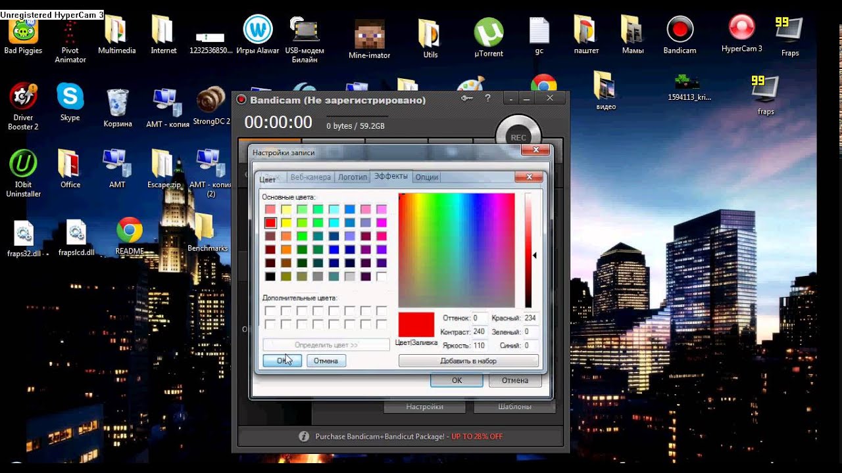The height and width of the screenshot is (473, 842).
Task: Open the видео folder on desktop
Action: [606, 91]
